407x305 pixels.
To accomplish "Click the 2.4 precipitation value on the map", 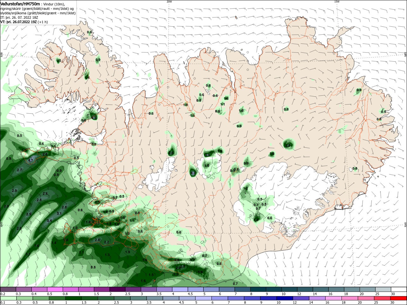I will 45,154.
